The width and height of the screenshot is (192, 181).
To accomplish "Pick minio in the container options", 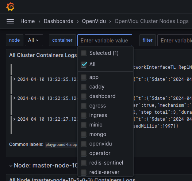I will tap(96, 125).
